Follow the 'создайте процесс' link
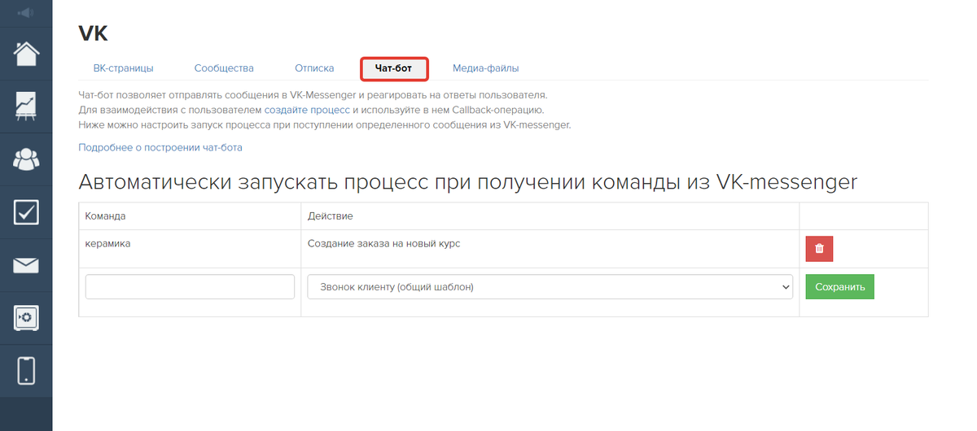Viewport: 977px width, 431px height. click(307, 109)
